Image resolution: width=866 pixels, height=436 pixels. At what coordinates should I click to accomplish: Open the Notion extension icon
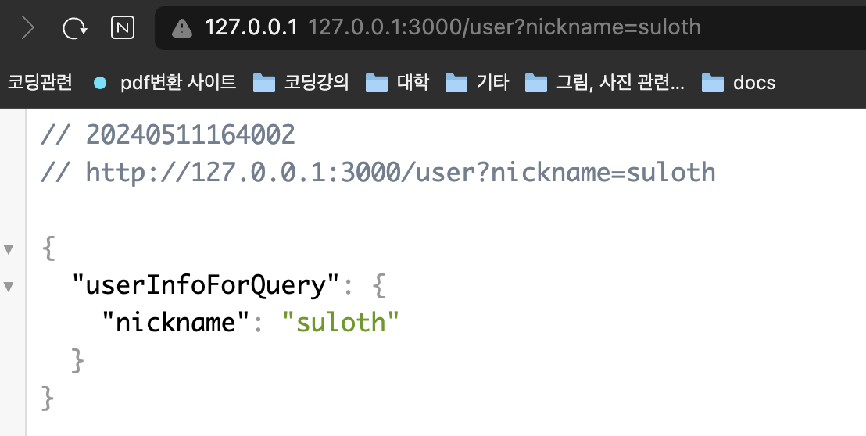pyautogui.click(x=122, y=27)
